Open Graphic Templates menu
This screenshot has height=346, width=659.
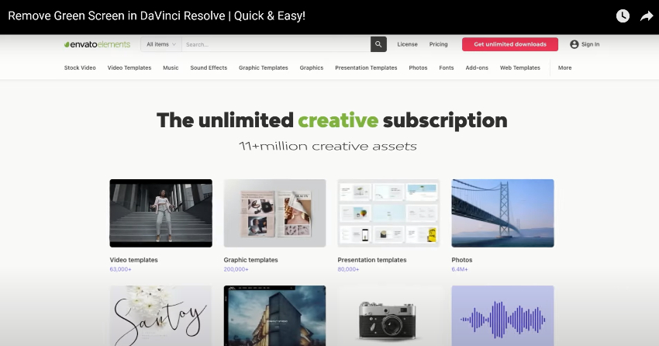point(263,67)
